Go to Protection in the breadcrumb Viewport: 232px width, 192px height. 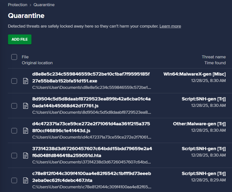[x=18, y=5]
